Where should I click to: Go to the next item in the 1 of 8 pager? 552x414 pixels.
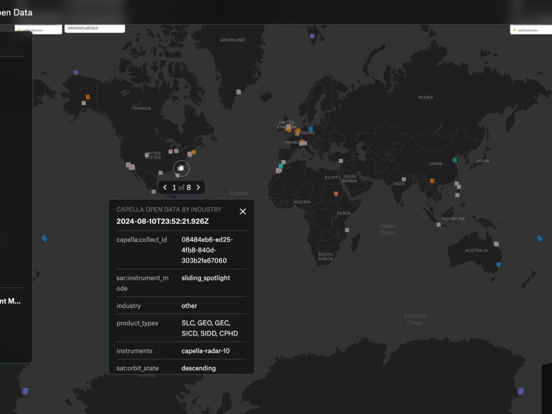pyautogui.click(x=198, y=187)
